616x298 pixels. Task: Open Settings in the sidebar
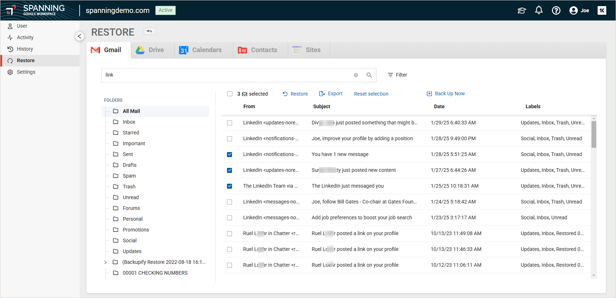(40, 72)
